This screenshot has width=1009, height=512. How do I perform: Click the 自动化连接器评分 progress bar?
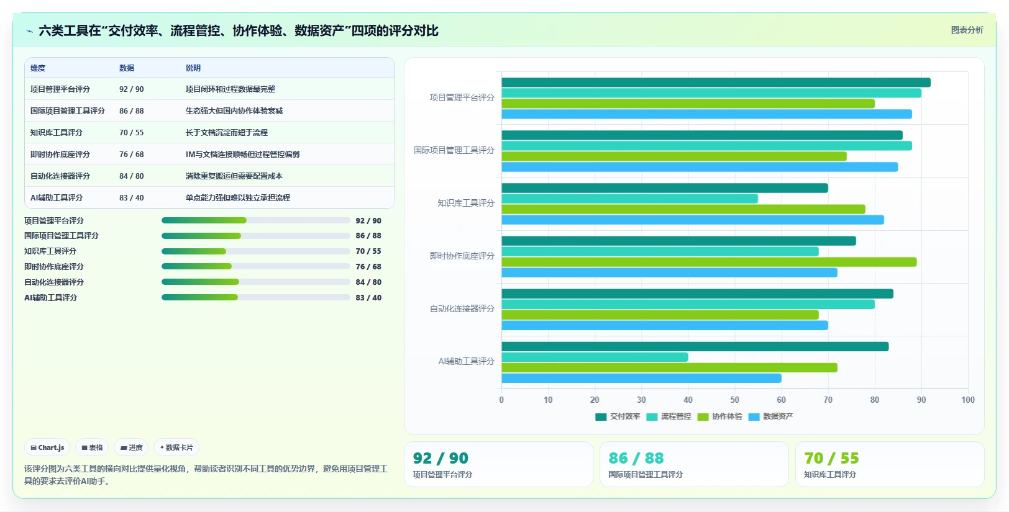tap(256, 282)
